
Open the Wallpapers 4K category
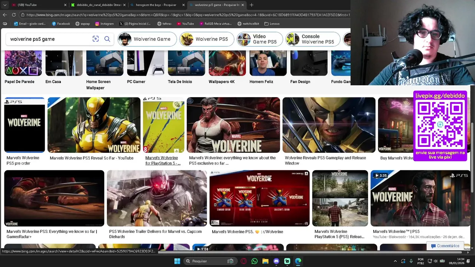[227, 67]
